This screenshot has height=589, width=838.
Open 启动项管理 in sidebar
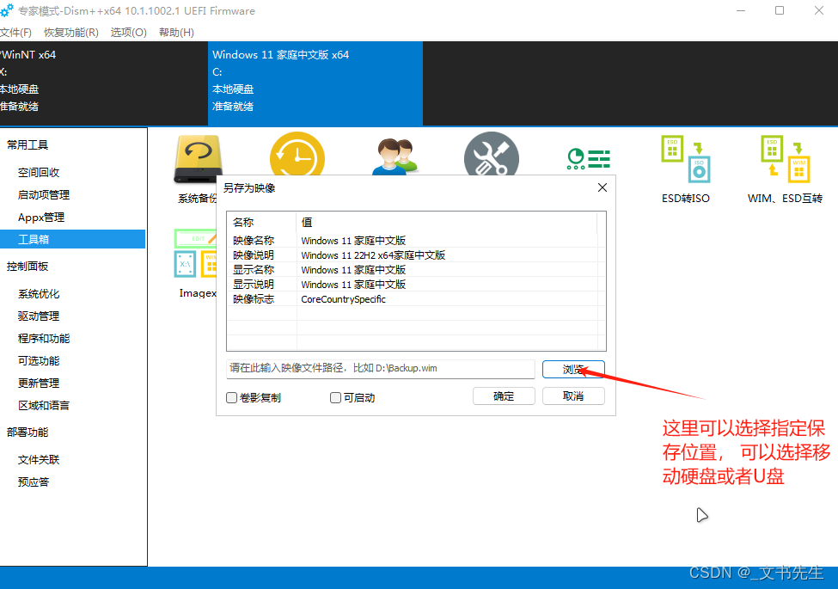tap(44, 195)
